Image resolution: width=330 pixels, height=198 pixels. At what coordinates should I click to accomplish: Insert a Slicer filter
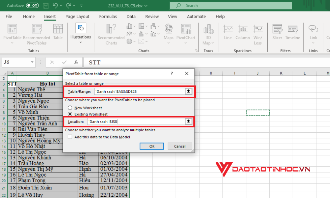point(277,30)
